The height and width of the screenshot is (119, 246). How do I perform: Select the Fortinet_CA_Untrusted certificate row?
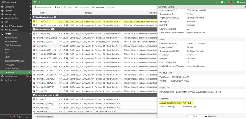pos(95,25)
